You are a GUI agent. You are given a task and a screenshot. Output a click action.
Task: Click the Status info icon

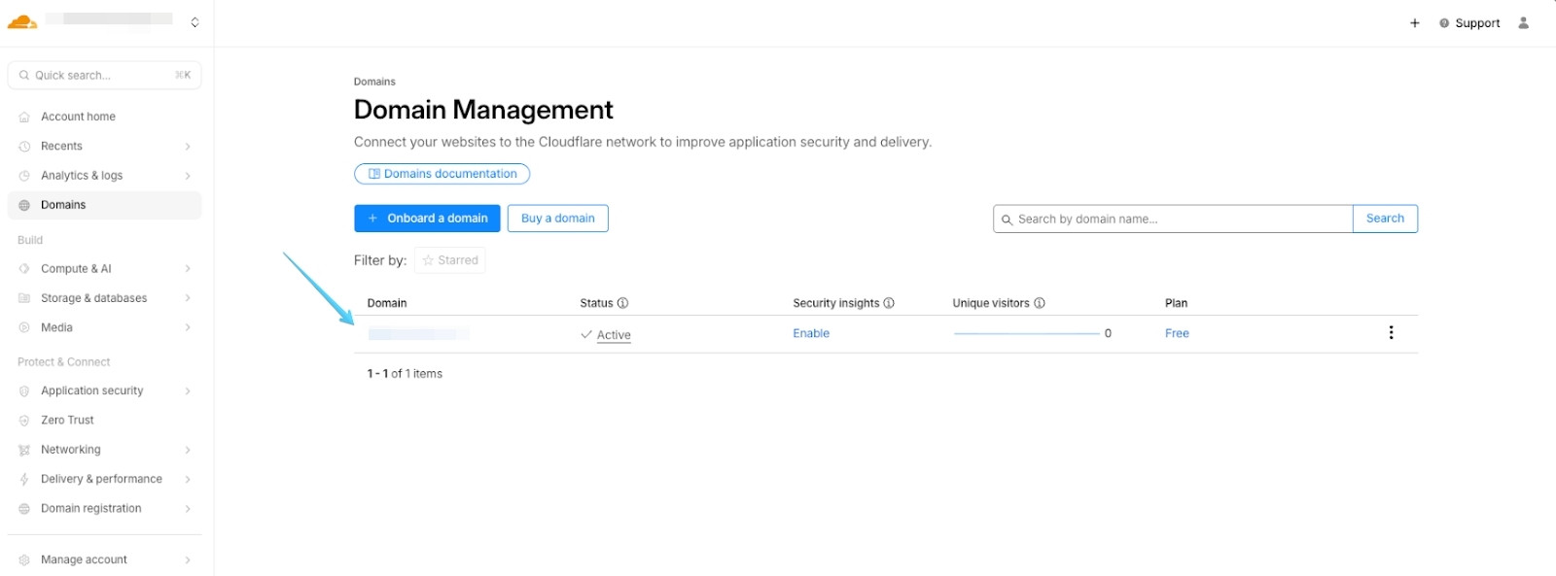(x=623, y=303)
